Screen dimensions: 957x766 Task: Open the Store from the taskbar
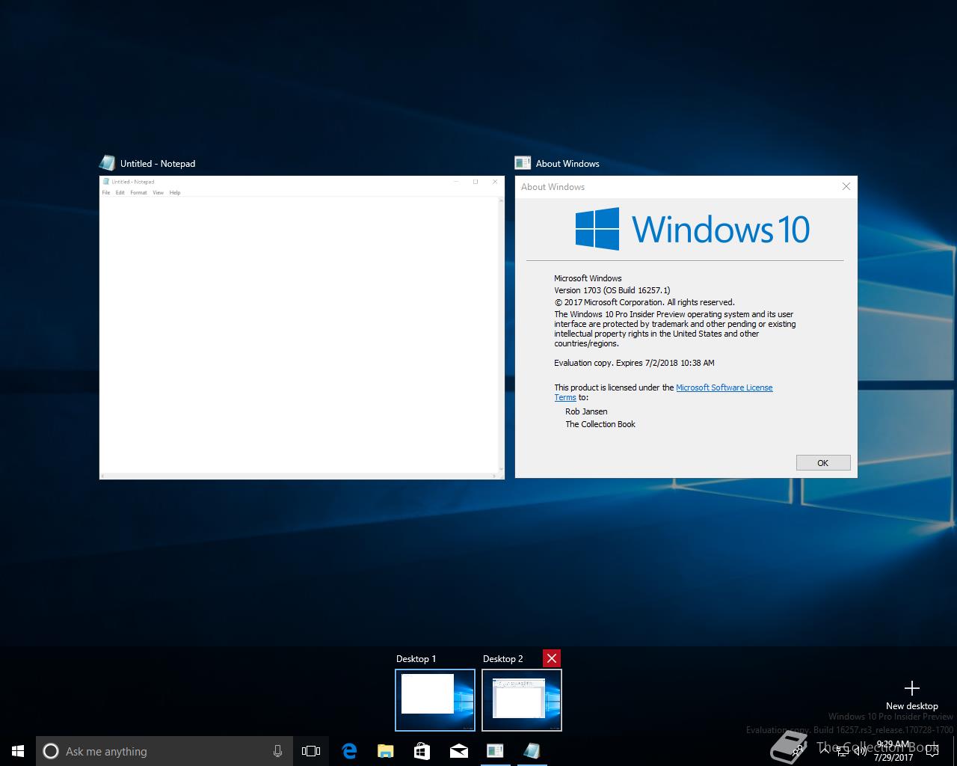click(422, 751)
